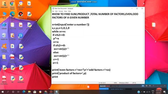Viewport: 168px width, 94px height.
Task: Click the line 'while x<=n:'
Action: coord(59,32)
